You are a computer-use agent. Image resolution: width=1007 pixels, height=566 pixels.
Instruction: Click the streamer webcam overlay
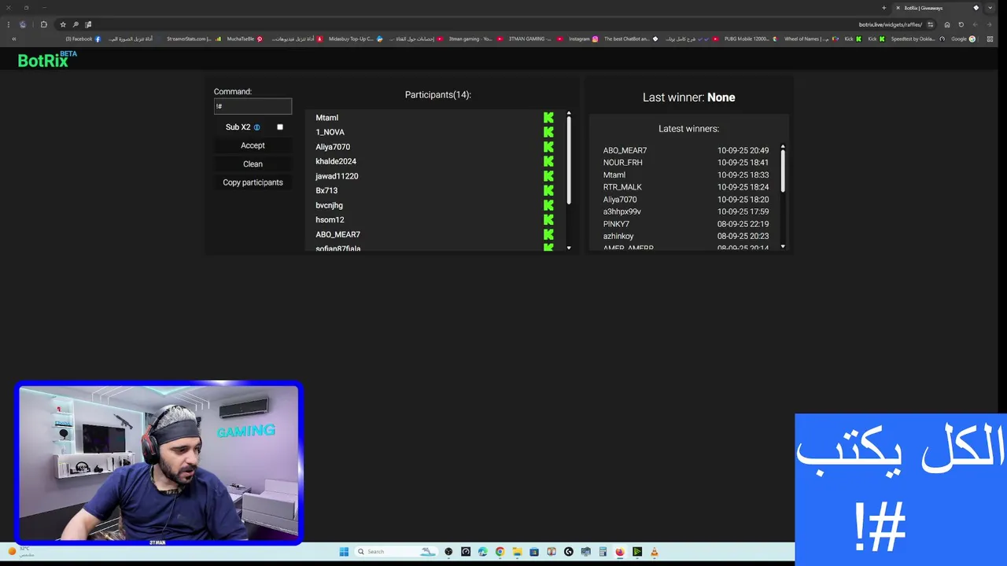tap(158, 464)
